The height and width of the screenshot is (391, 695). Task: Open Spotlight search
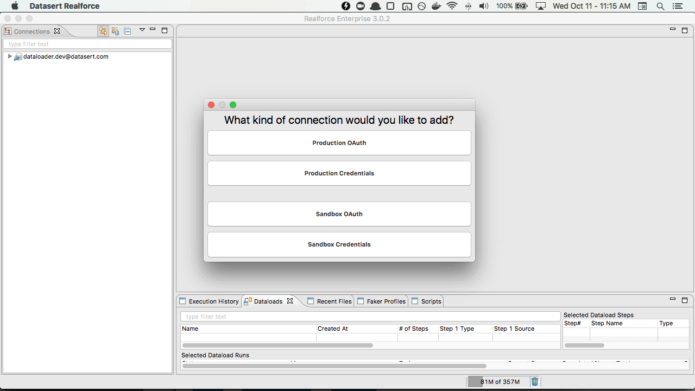click(x=660, y=6)
